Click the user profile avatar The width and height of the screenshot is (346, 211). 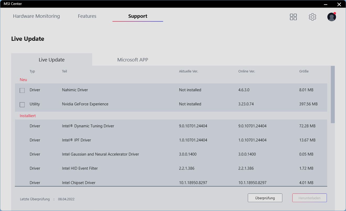coord(332,17)
